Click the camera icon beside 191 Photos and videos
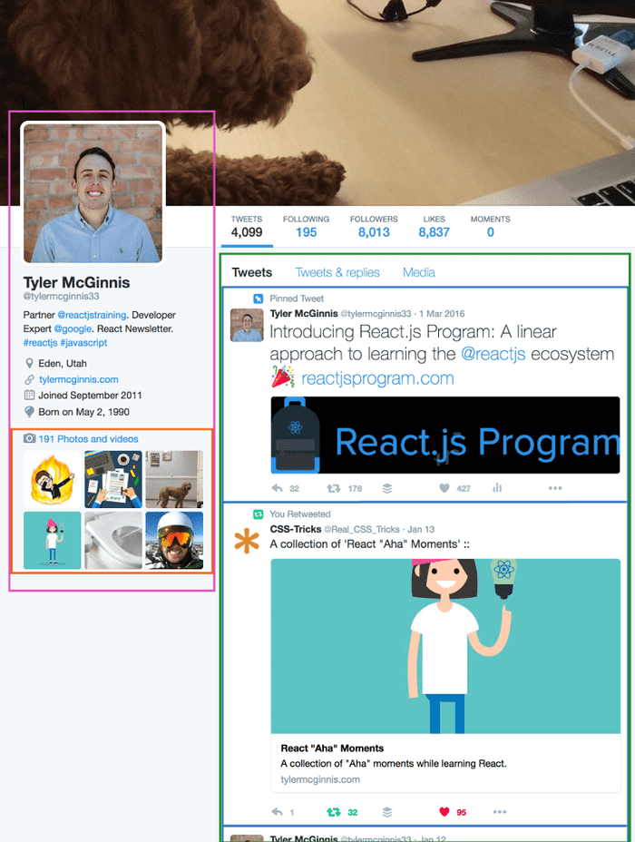The image size is (635, 842). tap(30, 439)
